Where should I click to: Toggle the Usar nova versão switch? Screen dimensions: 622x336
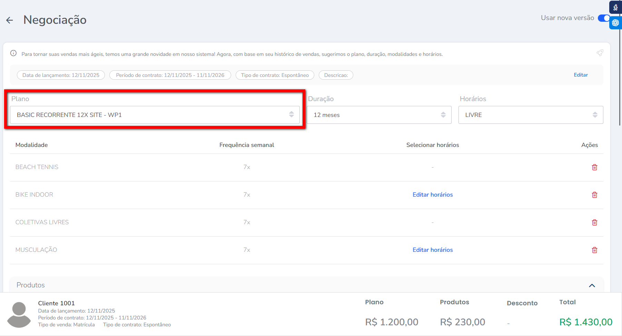click(x=604, y=18)
